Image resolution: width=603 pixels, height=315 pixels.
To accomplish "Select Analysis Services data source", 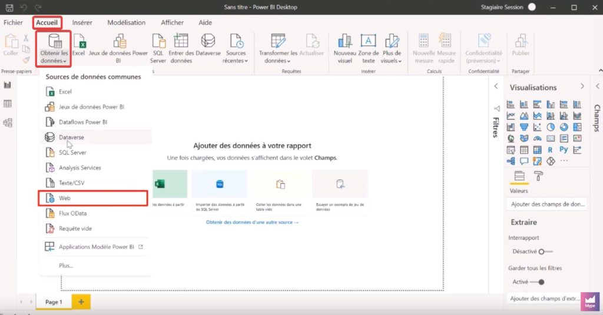I will 96,168.
